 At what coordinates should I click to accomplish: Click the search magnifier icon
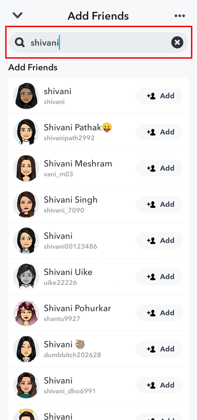(20, 42)
